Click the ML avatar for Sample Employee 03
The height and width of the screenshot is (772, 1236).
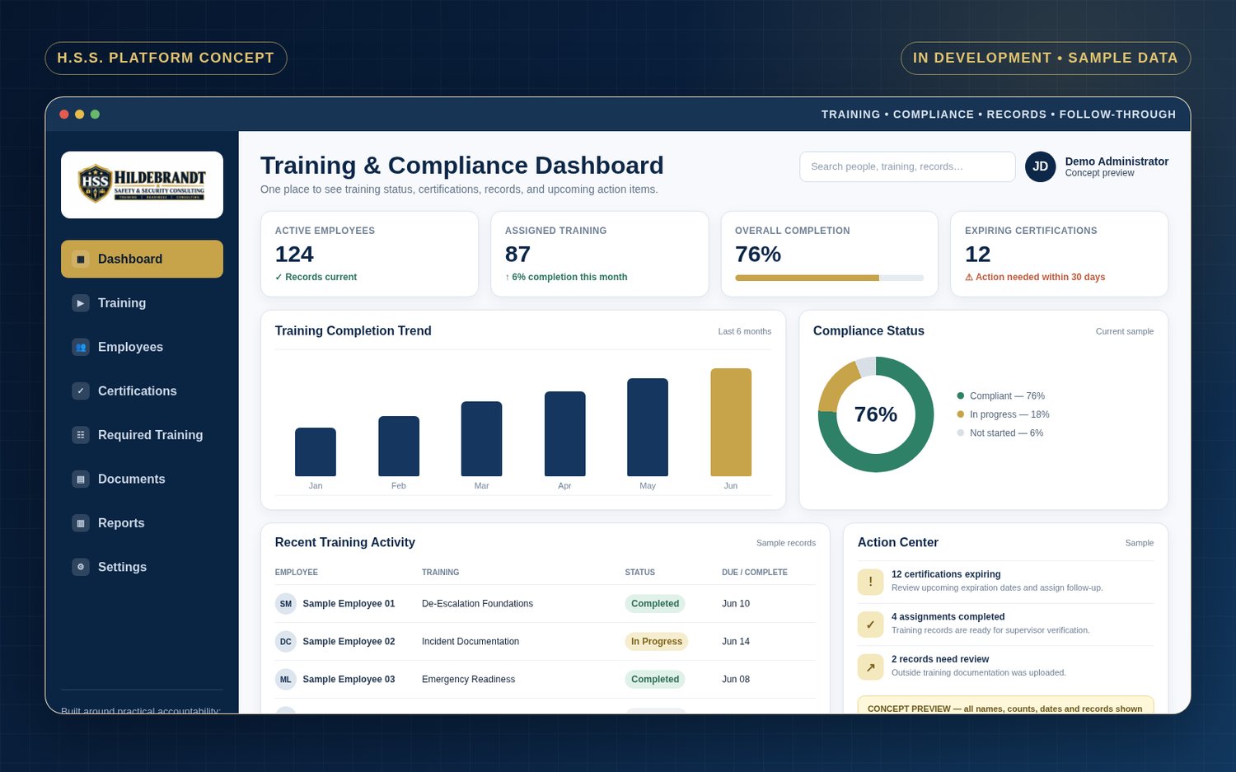pyautogui.click(x=286, y=680)
